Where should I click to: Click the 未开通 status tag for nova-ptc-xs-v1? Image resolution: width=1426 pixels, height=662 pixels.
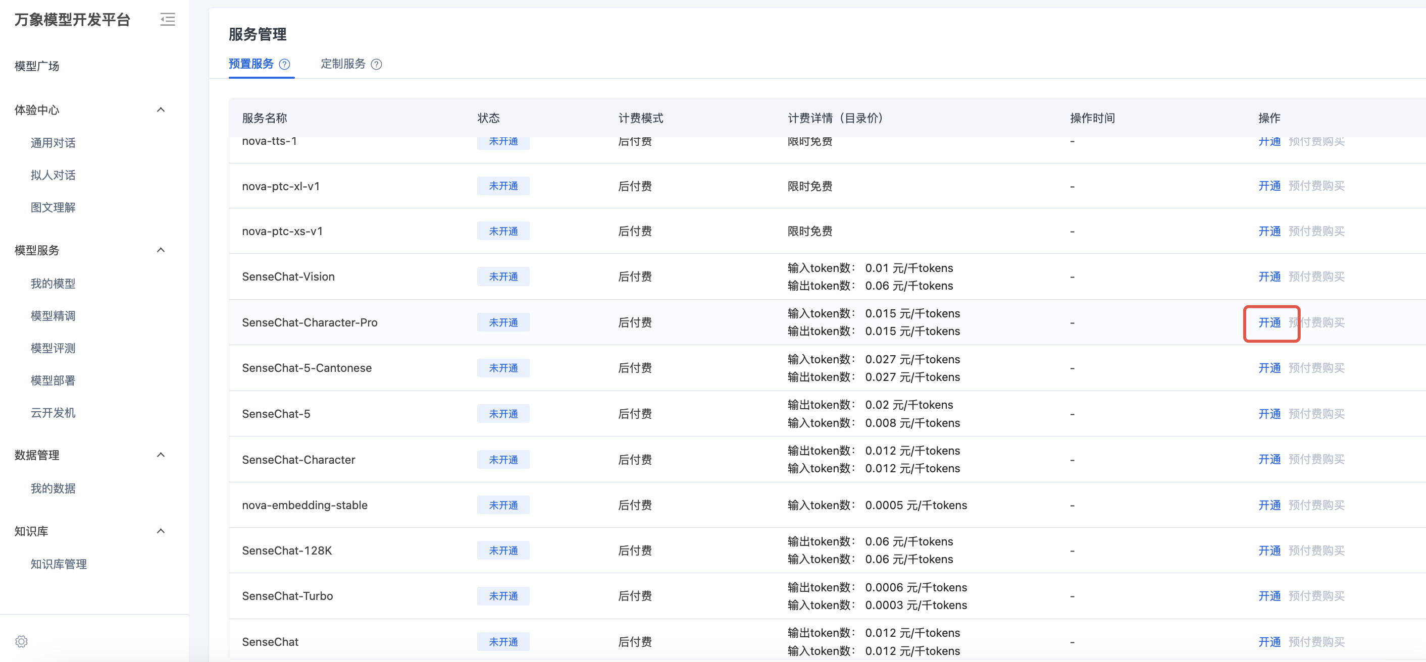pyautogui.click(x=503, y=231)
